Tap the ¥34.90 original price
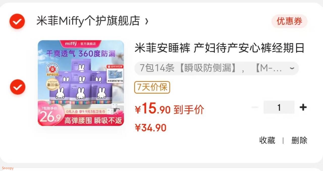 151,128
